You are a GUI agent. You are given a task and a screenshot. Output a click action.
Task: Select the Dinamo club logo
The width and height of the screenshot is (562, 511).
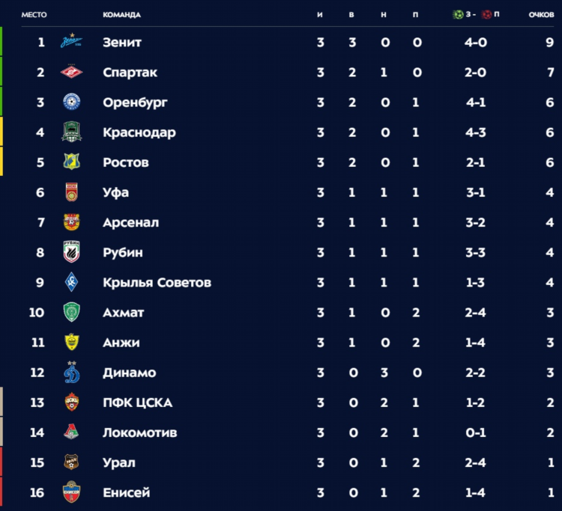pyautogui.click(x=71, y=372)
